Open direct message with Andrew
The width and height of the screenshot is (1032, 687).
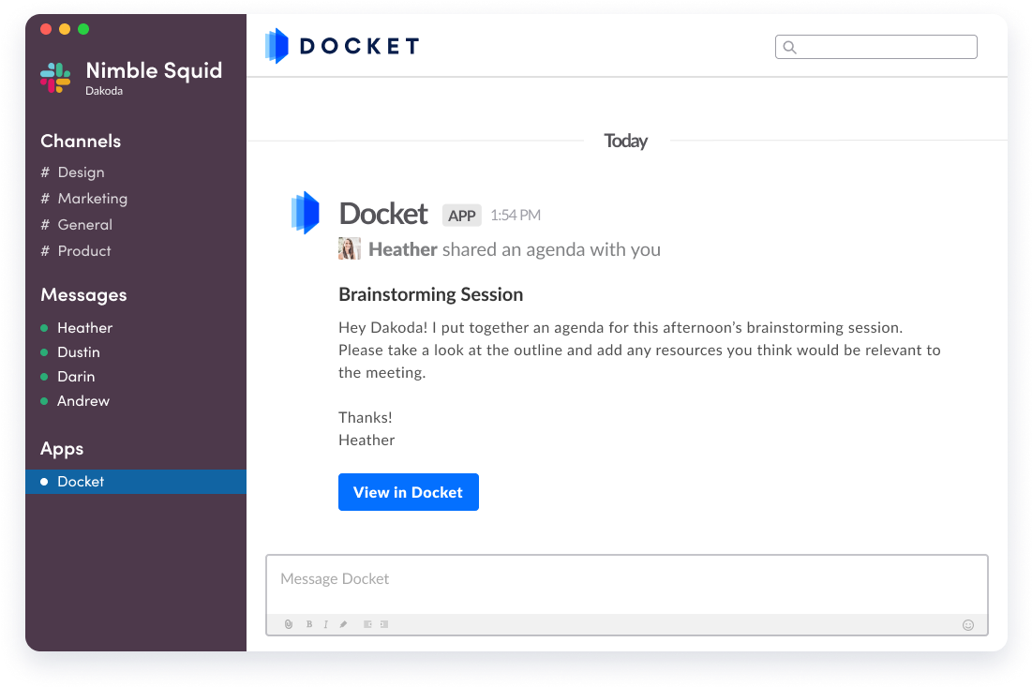point(75,401)
